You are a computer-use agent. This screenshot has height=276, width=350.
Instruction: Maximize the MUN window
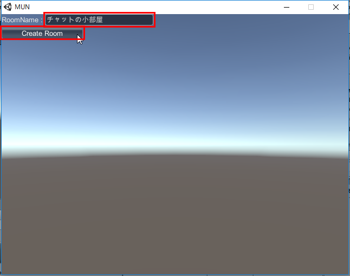pos(311,7)
